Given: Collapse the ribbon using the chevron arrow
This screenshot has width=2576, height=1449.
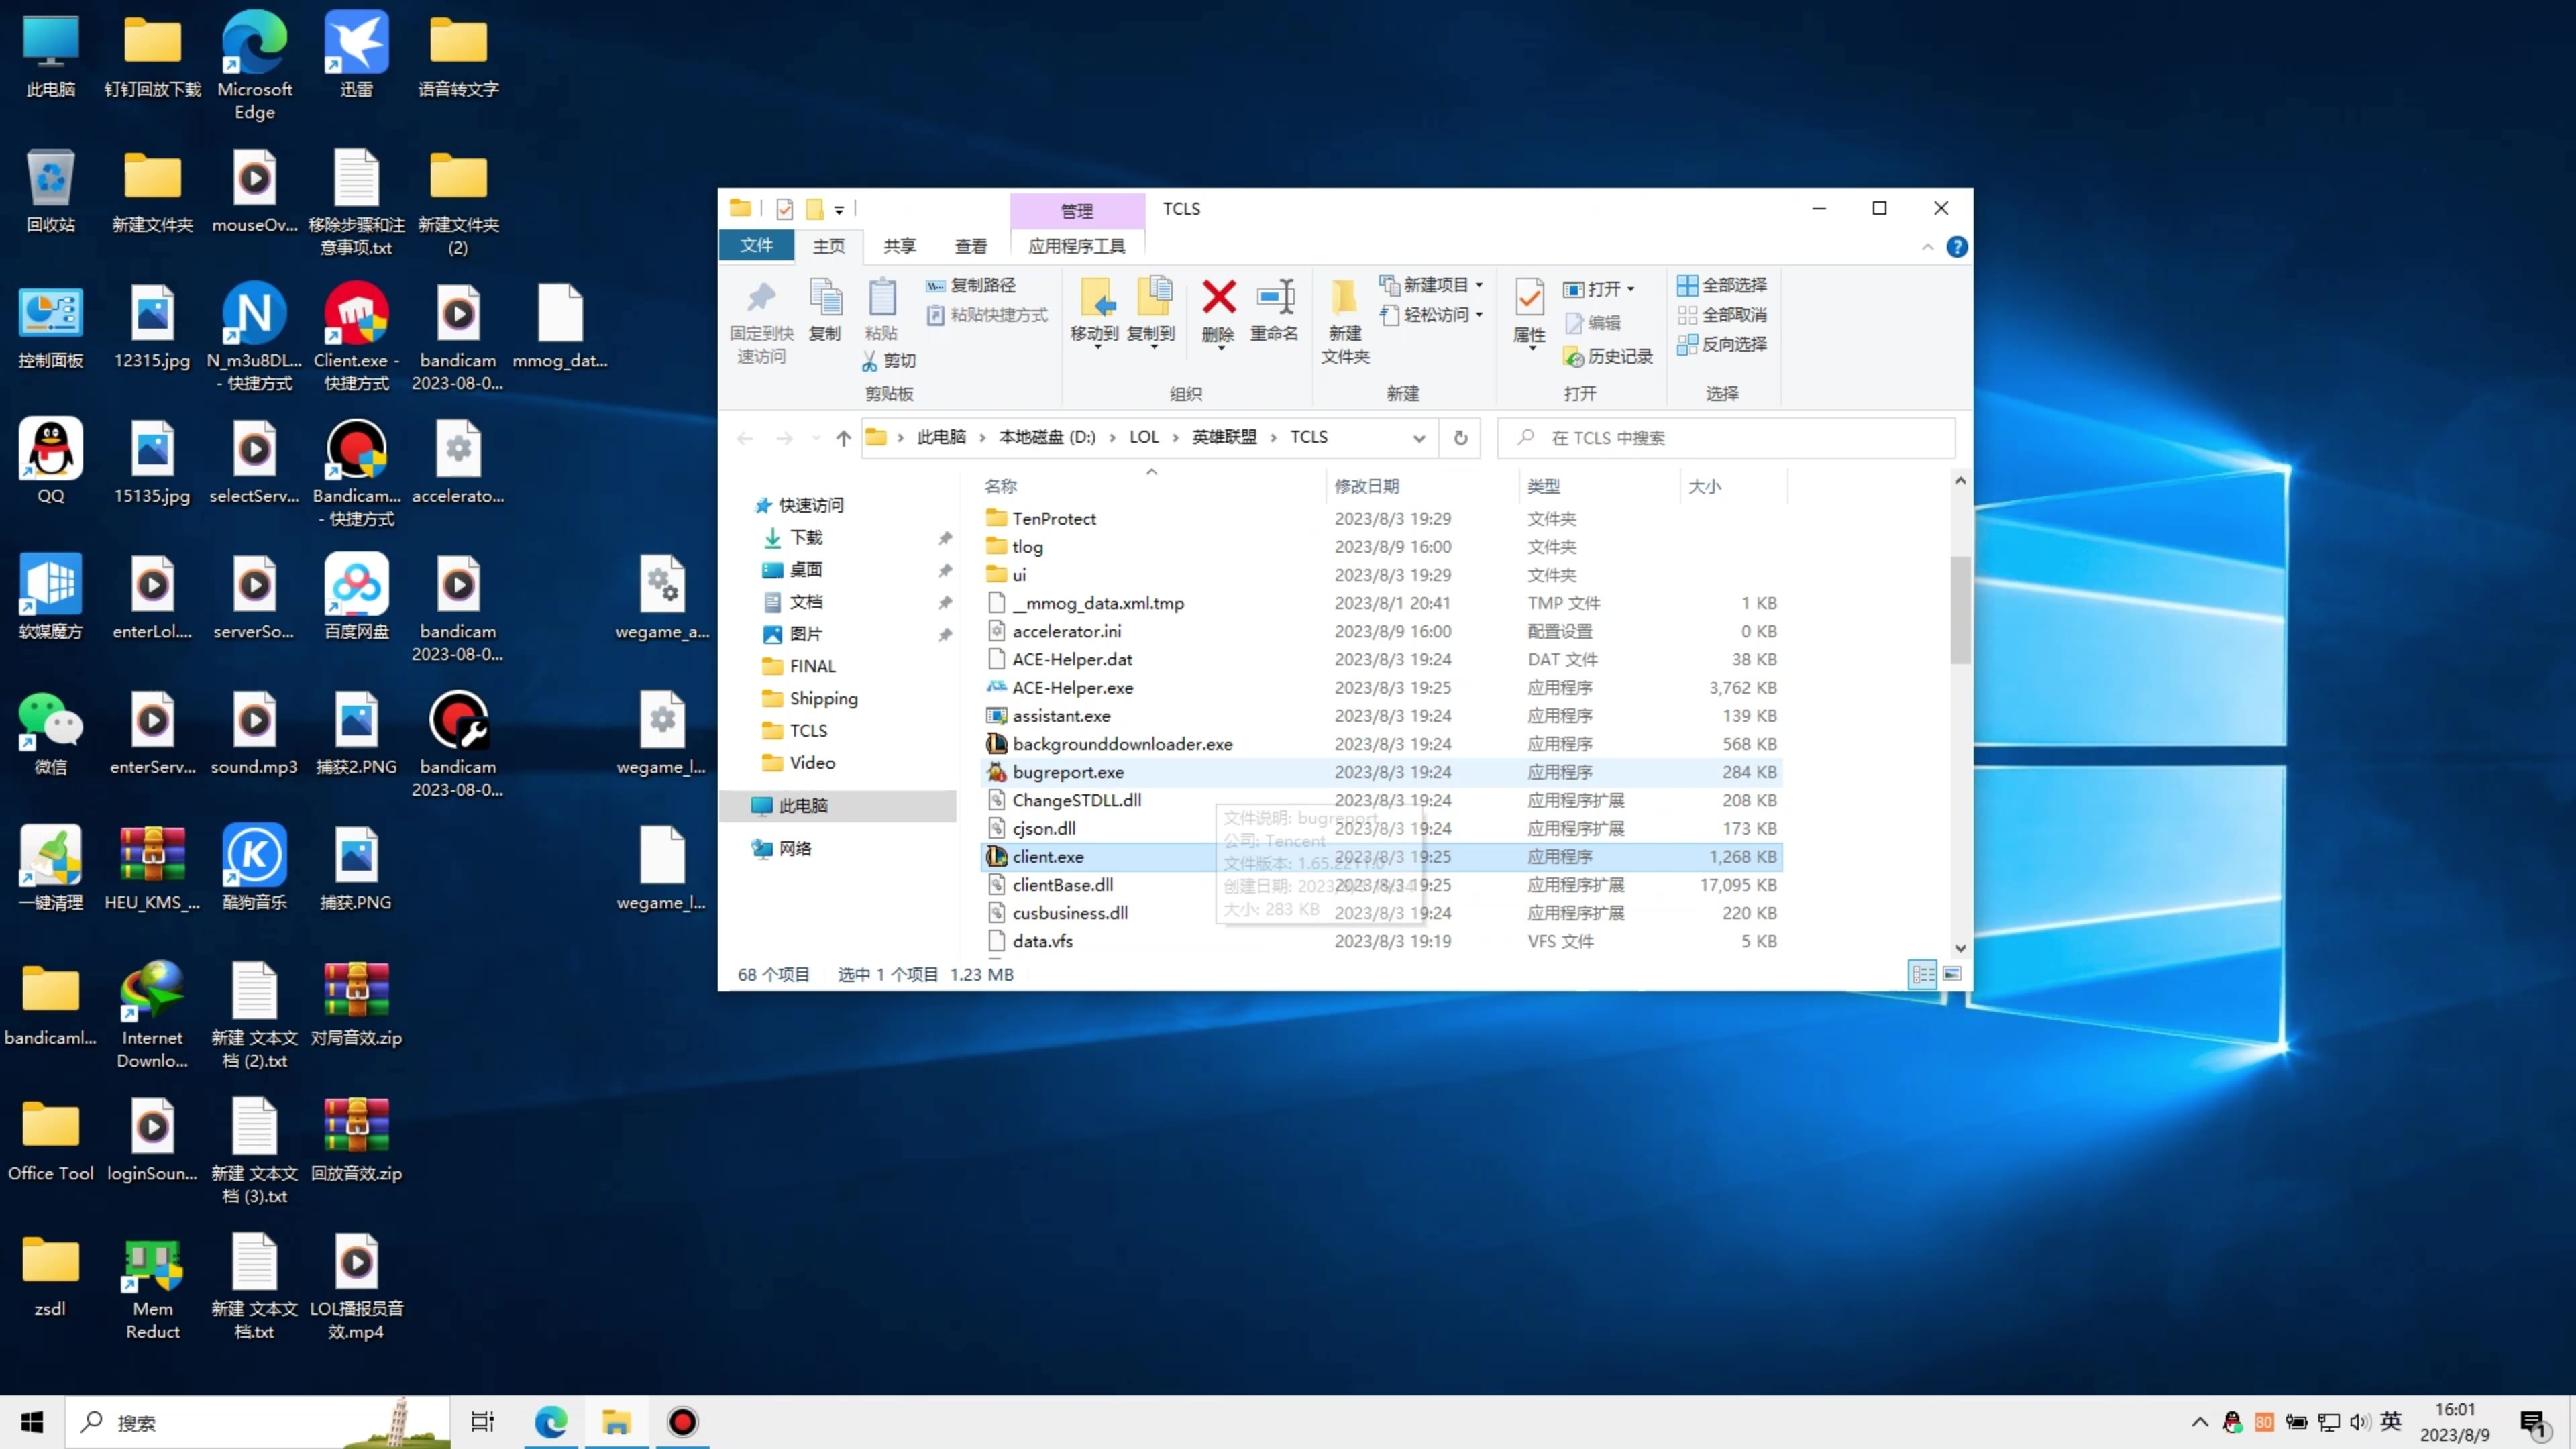Looking at the screenshot, I should click(1927, 247).
